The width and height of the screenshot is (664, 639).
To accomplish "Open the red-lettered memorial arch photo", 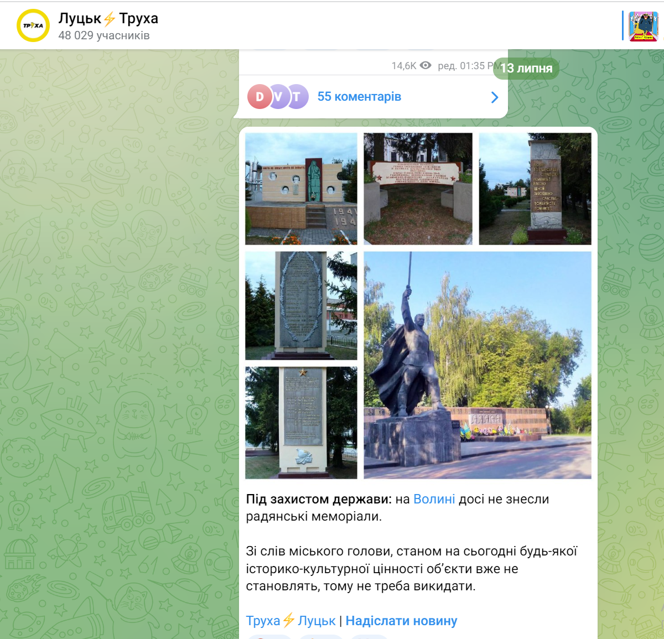I will [x=418, y=189].
